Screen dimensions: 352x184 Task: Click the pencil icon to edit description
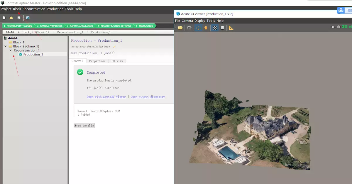click(115, 47)
